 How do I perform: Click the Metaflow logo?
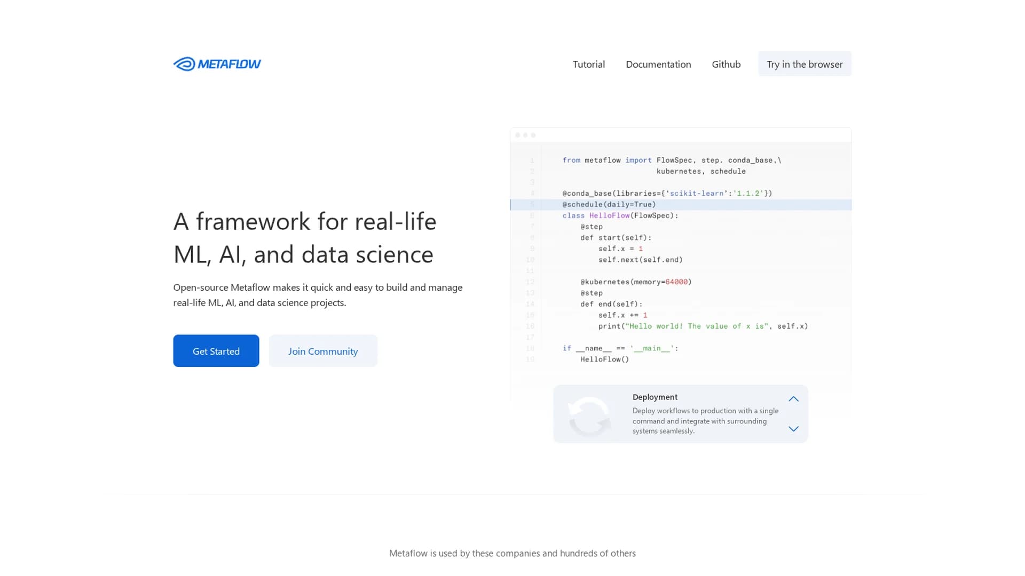[x=217, y=64]
